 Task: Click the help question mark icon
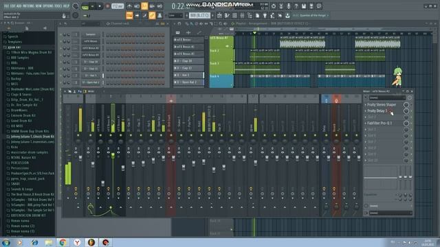click(296, 6)
